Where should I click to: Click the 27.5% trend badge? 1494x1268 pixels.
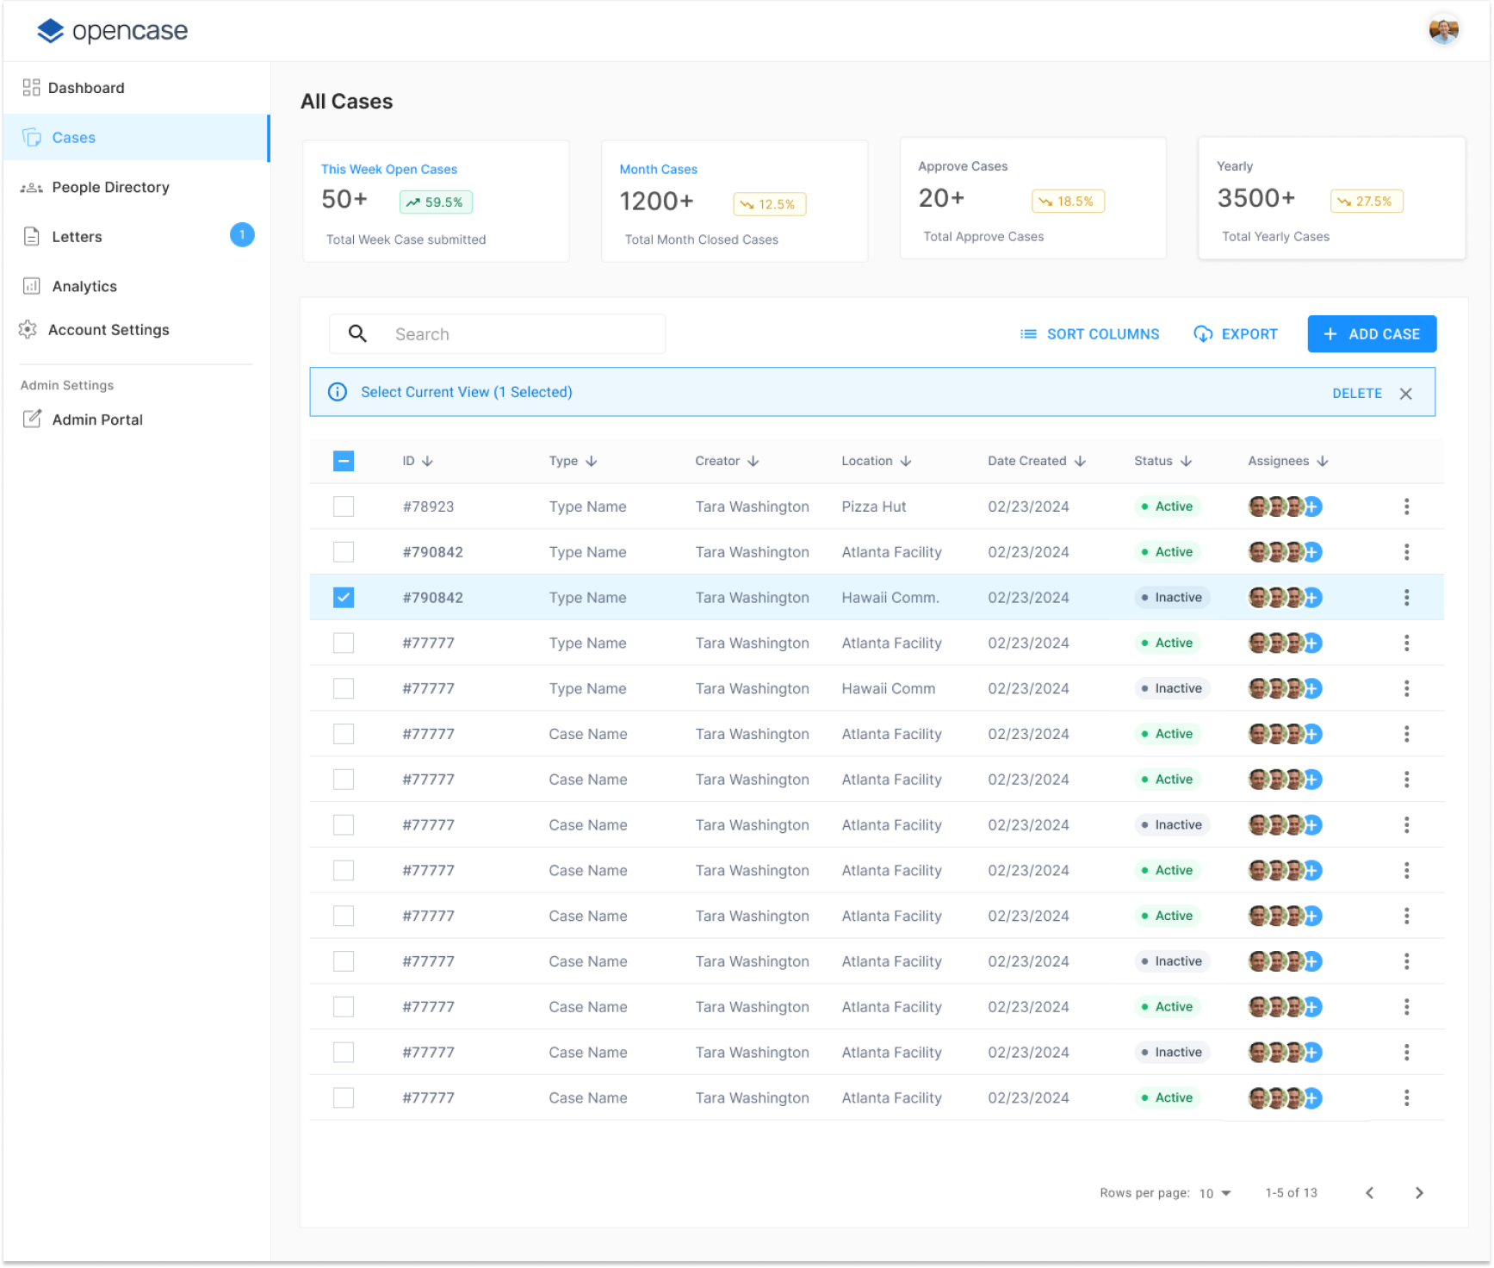coord(1367,202)
